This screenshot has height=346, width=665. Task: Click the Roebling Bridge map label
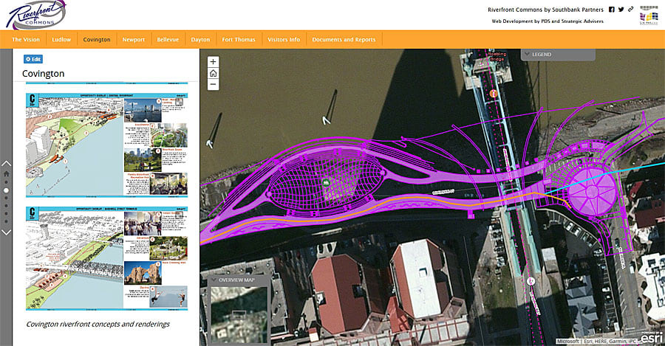(497, 56)
